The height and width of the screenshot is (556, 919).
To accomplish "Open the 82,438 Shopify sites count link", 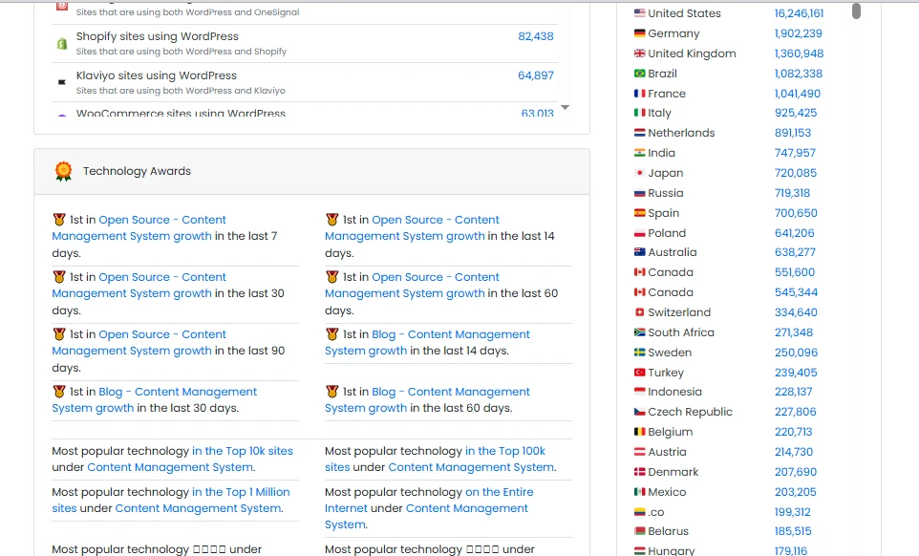I will [536, 35].
